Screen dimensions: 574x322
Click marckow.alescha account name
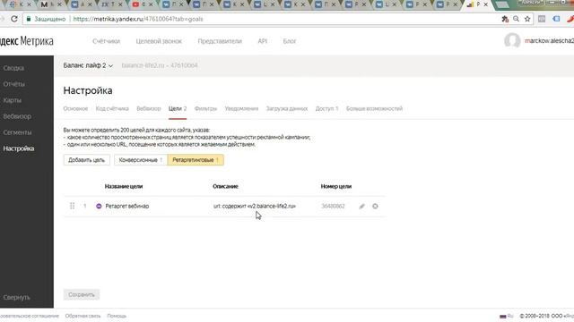[549, 41]
